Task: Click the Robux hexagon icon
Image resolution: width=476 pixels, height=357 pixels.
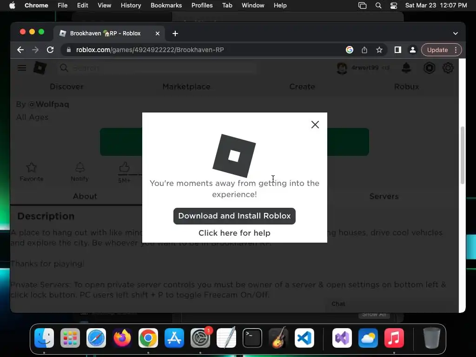Action: [x=429, y=68]
